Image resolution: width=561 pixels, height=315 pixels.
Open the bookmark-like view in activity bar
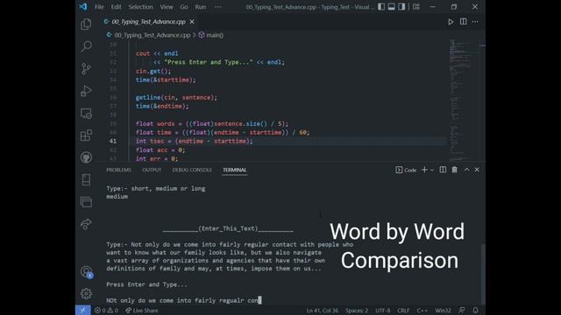(86, 179)
